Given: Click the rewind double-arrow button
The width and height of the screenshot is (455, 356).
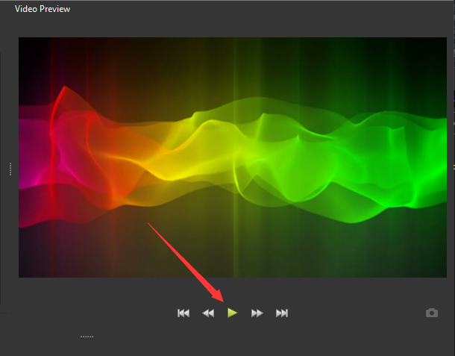Looking at the screenshot, I should pos(208,313).
